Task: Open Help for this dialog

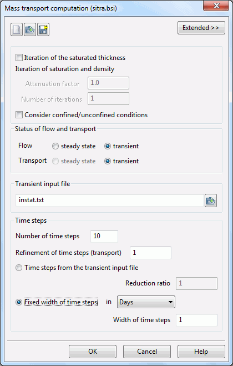Action: click(201, 352)
